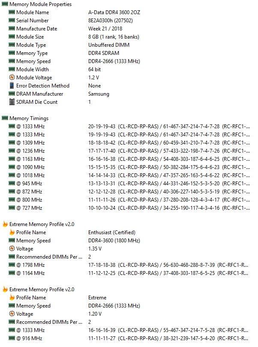Image resolution: width=258 pixels, height=347 pixels.
Task: Select value A-Data DDR4 3600 2OZ
Action: coord(114,12)
